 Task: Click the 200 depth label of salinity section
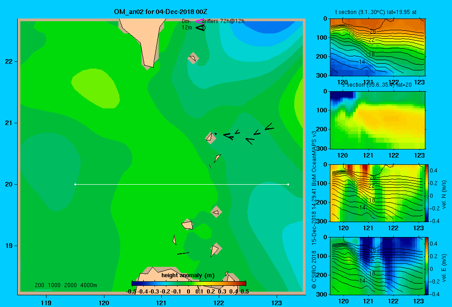(322, 129)
